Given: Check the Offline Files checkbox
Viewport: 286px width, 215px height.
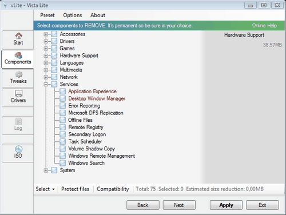Looking at the screenshot, I should [x=62, y=120].
